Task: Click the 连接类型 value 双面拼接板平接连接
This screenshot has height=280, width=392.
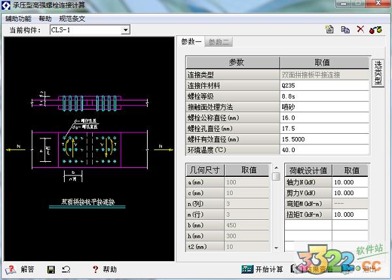Action: click(325, 74)
